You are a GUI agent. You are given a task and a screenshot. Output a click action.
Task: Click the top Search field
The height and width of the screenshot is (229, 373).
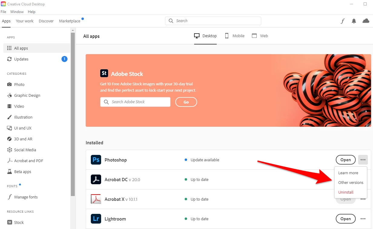click(213, 21)
